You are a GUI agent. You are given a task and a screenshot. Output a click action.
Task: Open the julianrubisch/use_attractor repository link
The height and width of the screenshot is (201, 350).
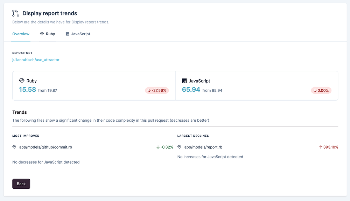coord(36,60)
